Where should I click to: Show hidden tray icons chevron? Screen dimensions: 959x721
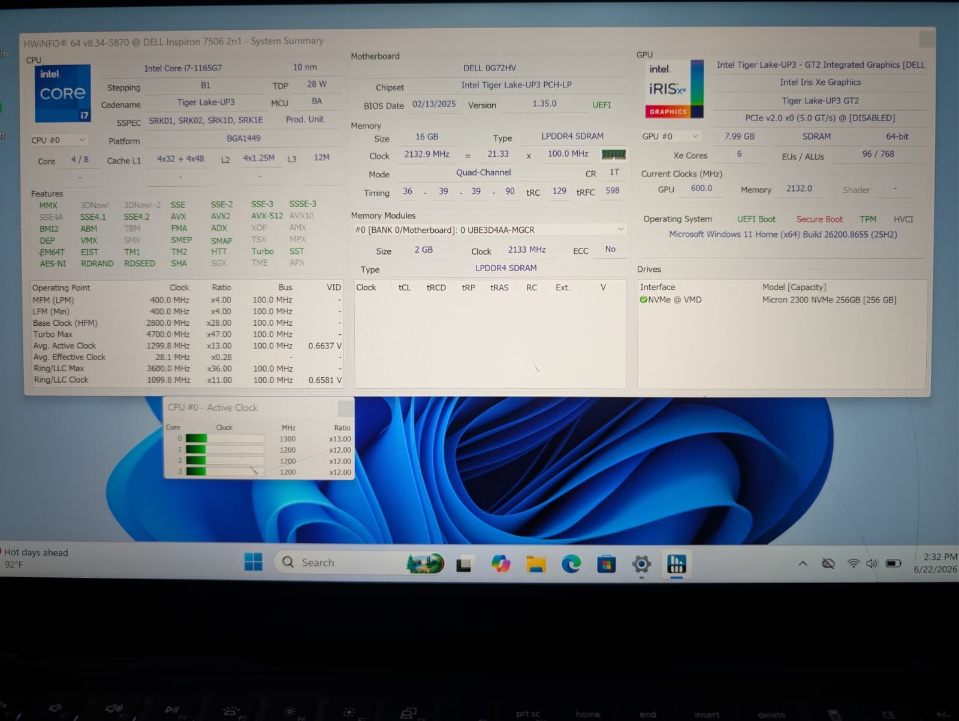pyautogui.click(x=803, y=563)
